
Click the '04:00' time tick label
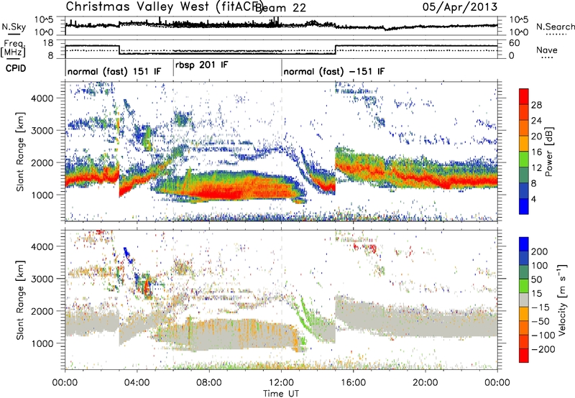click(x=137, y=383)
